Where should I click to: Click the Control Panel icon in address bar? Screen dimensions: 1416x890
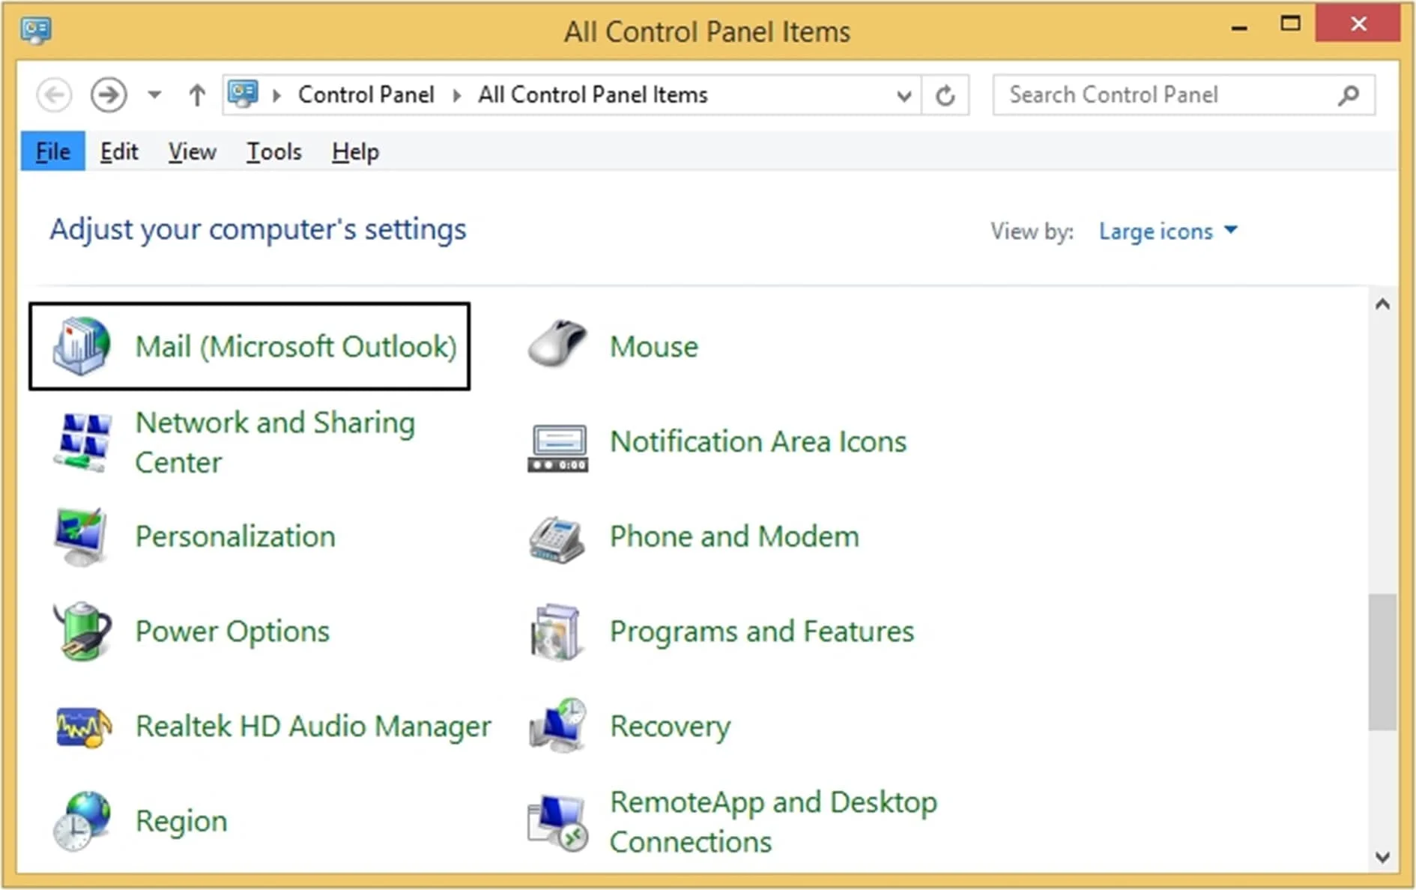243,94
